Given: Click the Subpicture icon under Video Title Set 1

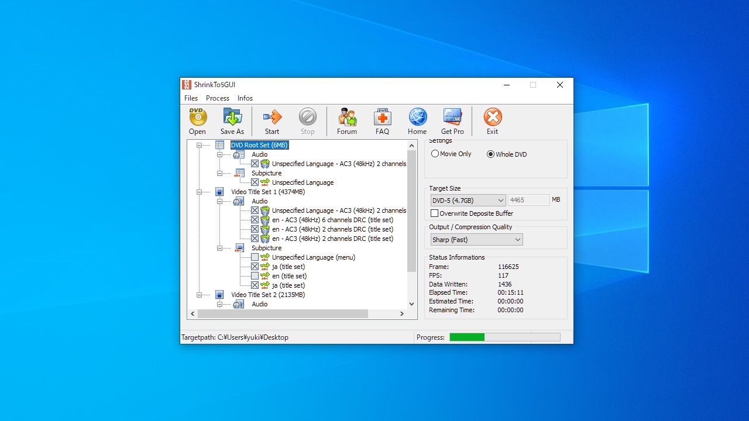Looking at the screenshot, I should pos(239,248).
